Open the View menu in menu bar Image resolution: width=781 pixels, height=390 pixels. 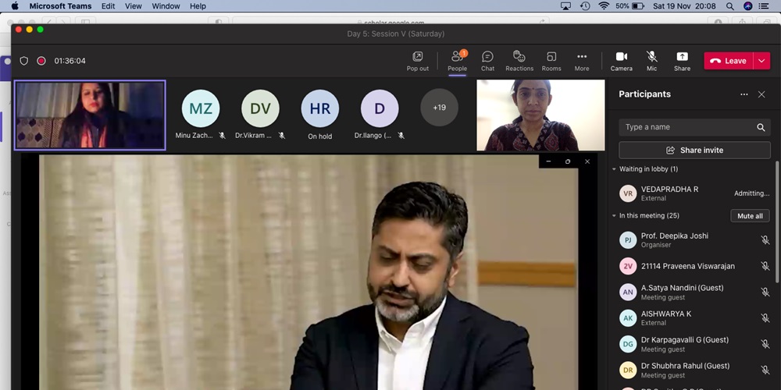pyautogui.click(x=134, y=6)
